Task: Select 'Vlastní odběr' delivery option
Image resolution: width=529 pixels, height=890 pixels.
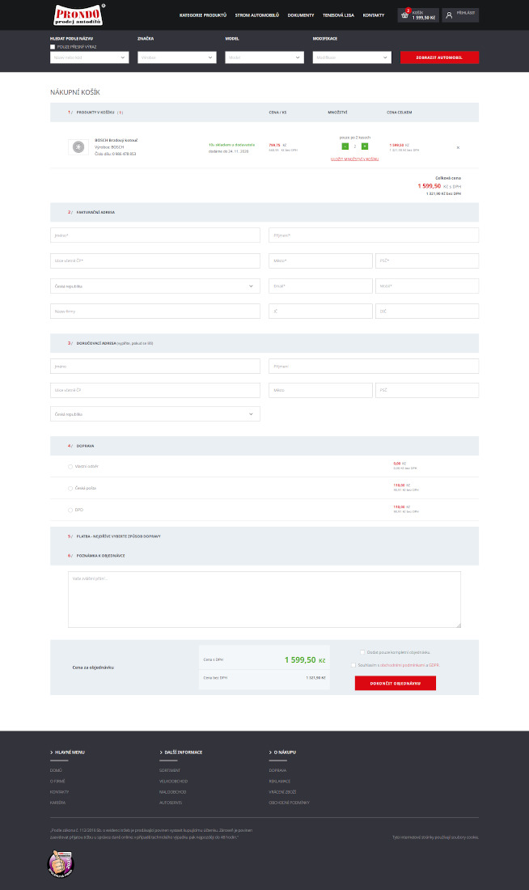Action: click(x=70, y=467)
